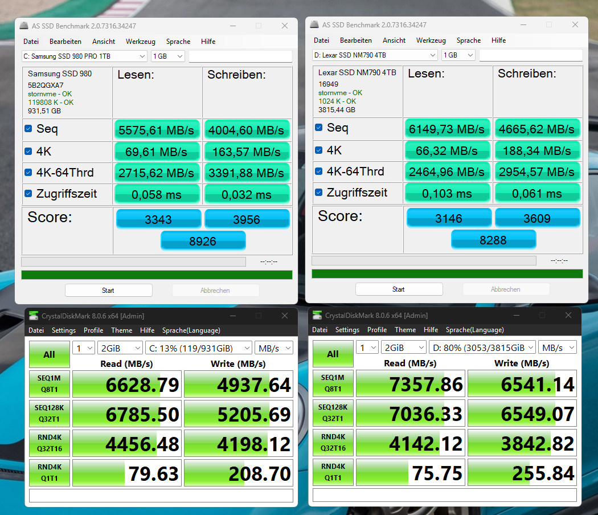The height and width of the screenshot is (515, 598).
Task: Click AS SSD app icon in Samsung window title
Action: 24,26
